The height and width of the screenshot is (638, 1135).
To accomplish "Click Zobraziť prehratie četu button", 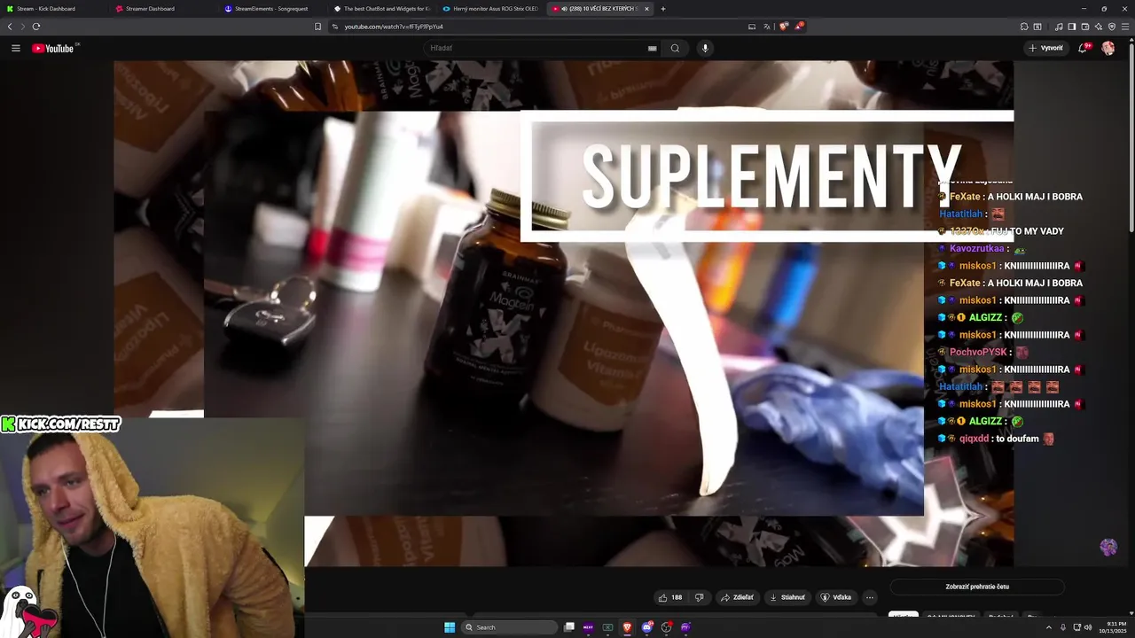I will tap(977, 587).
